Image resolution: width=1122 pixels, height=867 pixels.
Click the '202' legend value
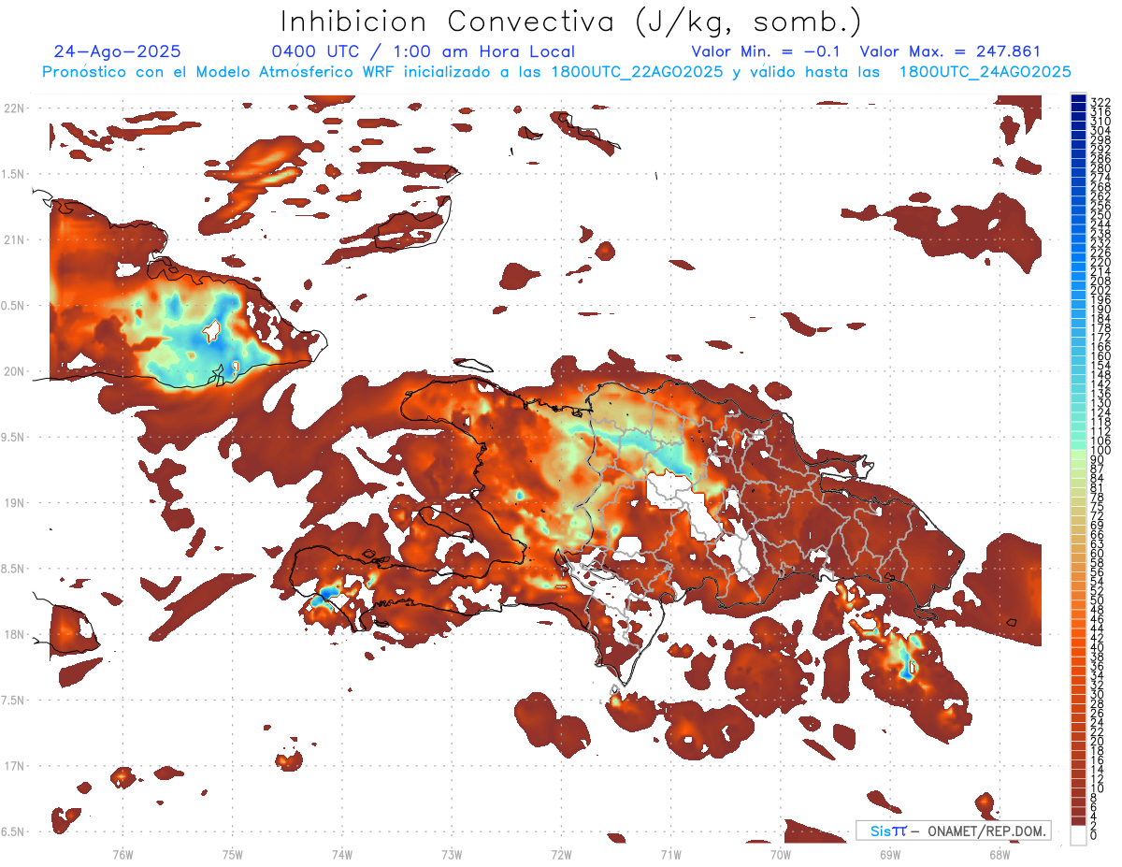(1100, 290)
